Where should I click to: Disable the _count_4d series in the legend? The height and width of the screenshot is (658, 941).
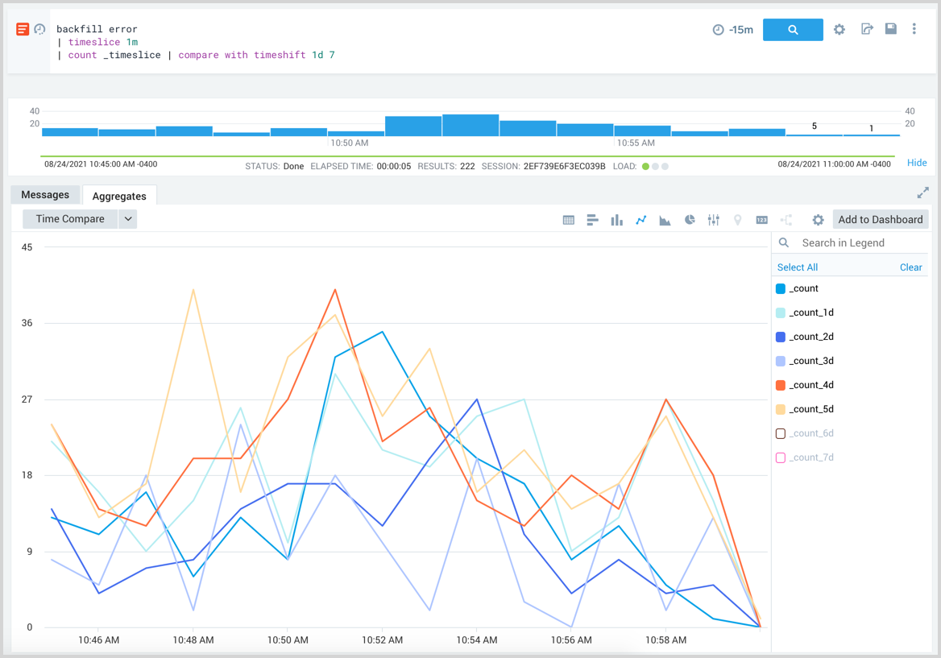coord(811,384)
